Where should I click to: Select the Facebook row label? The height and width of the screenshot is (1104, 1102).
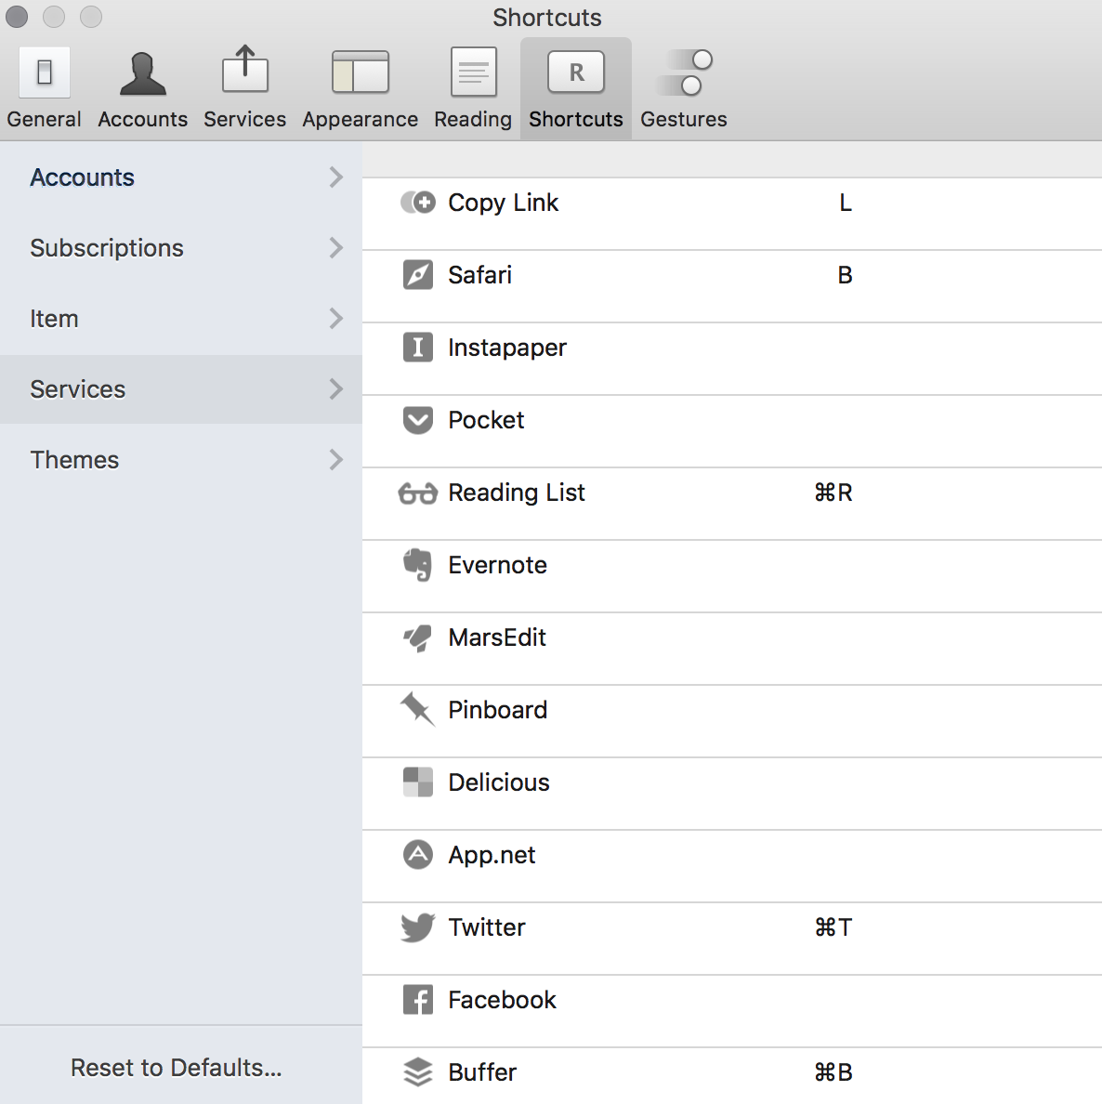point(502,1000)
